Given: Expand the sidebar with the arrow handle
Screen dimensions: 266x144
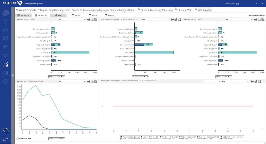Looking at the screenshot, I should [13, 75].
